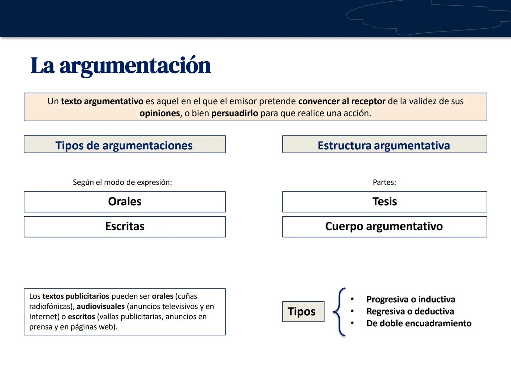Click the bolded word "persuadirlo"
This screenshot has width=511, height=383.
pos(235,113)
